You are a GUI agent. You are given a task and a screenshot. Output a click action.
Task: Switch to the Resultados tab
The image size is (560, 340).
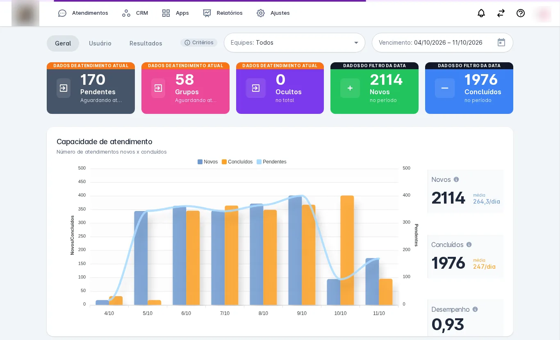146,43
